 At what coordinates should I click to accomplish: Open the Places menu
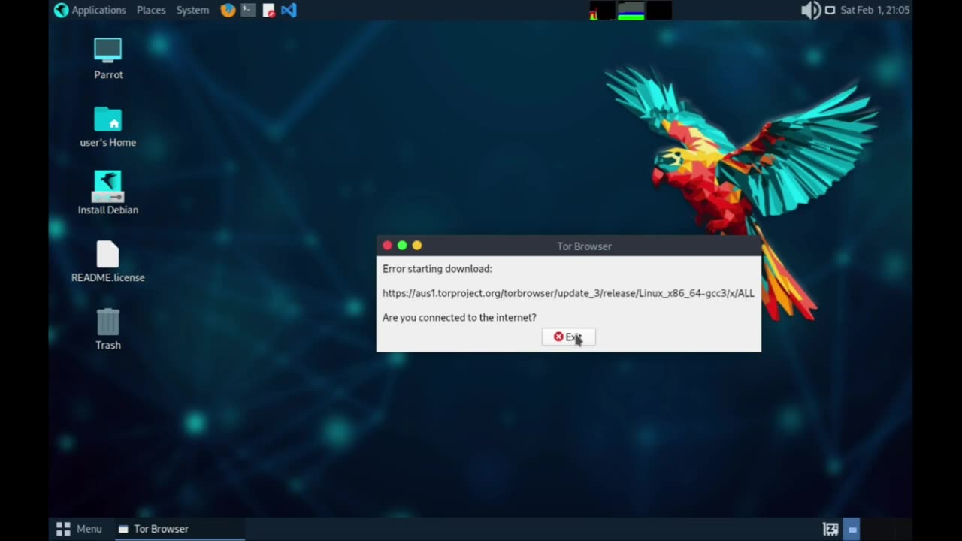pyautogui.click(x=151, y=10)
